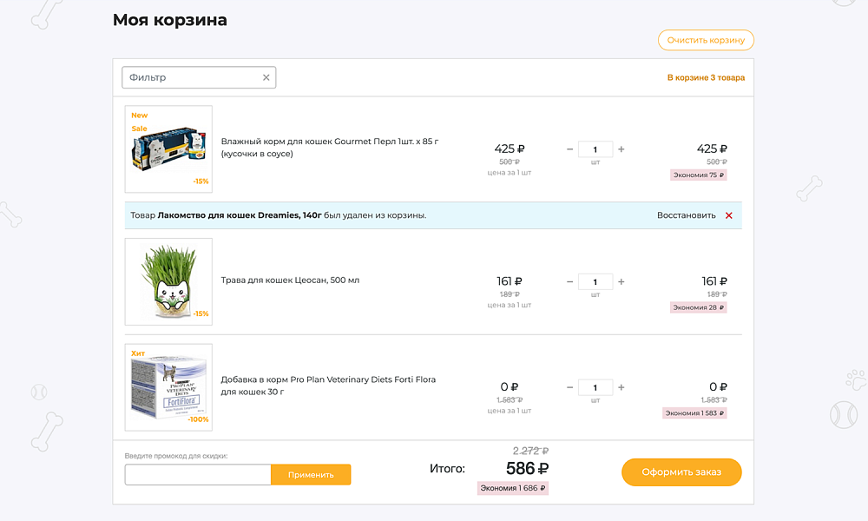This screenshot has height=521, width=868.
Task: Select the quantity field for cat grass
Action: [x=595, y=281]
